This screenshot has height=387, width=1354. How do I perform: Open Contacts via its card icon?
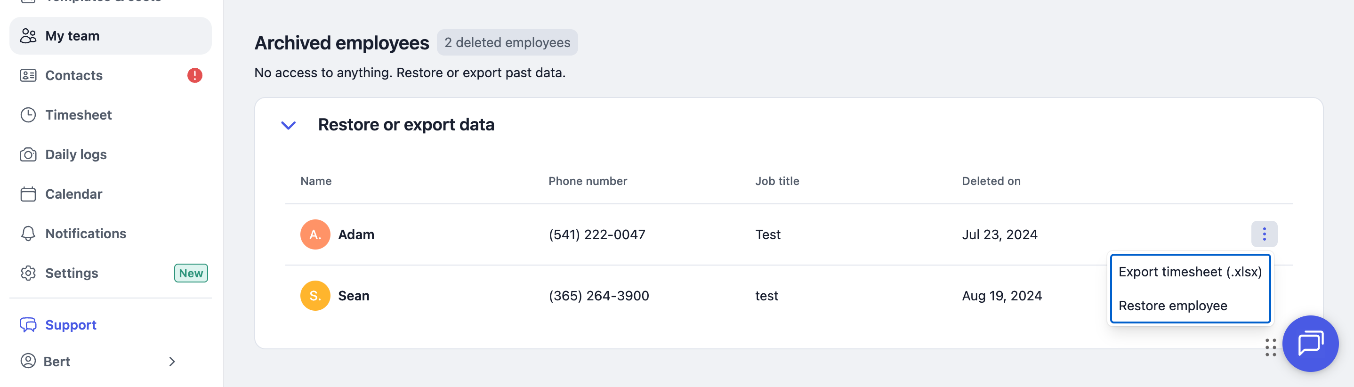click(28, 75)
